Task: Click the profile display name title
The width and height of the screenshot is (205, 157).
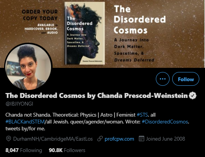Action: 97,96
